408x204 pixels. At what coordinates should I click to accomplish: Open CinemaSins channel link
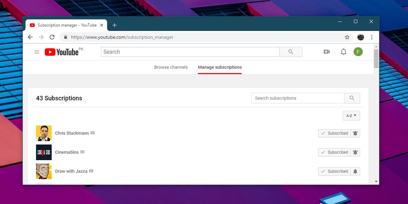67,152
